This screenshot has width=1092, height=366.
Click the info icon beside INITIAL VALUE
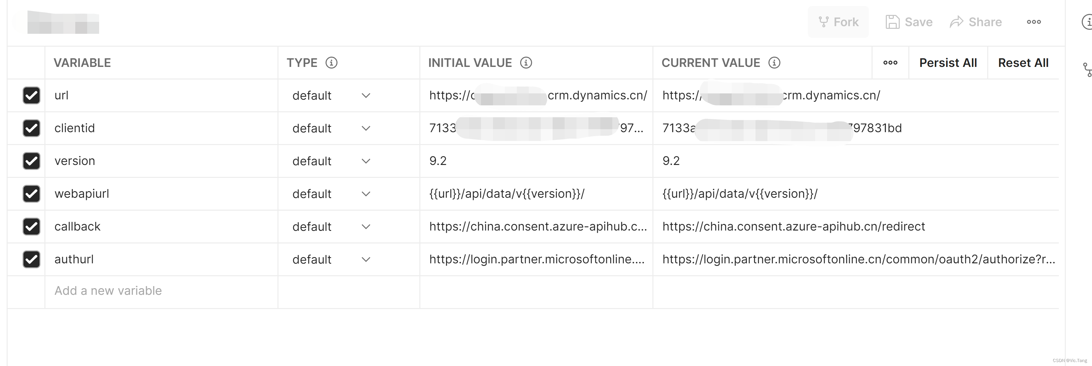pyautogui.click(x=526, y=62)
